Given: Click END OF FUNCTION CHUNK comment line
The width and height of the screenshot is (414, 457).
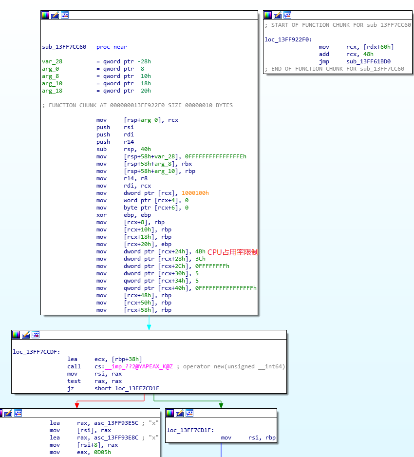Looking at the screenshot, I should [335, 69].
